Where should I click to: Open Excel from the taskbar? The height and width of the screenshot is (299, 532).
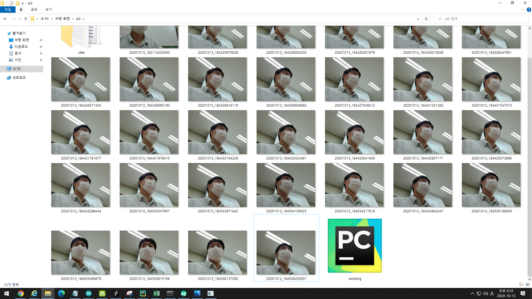157,293
